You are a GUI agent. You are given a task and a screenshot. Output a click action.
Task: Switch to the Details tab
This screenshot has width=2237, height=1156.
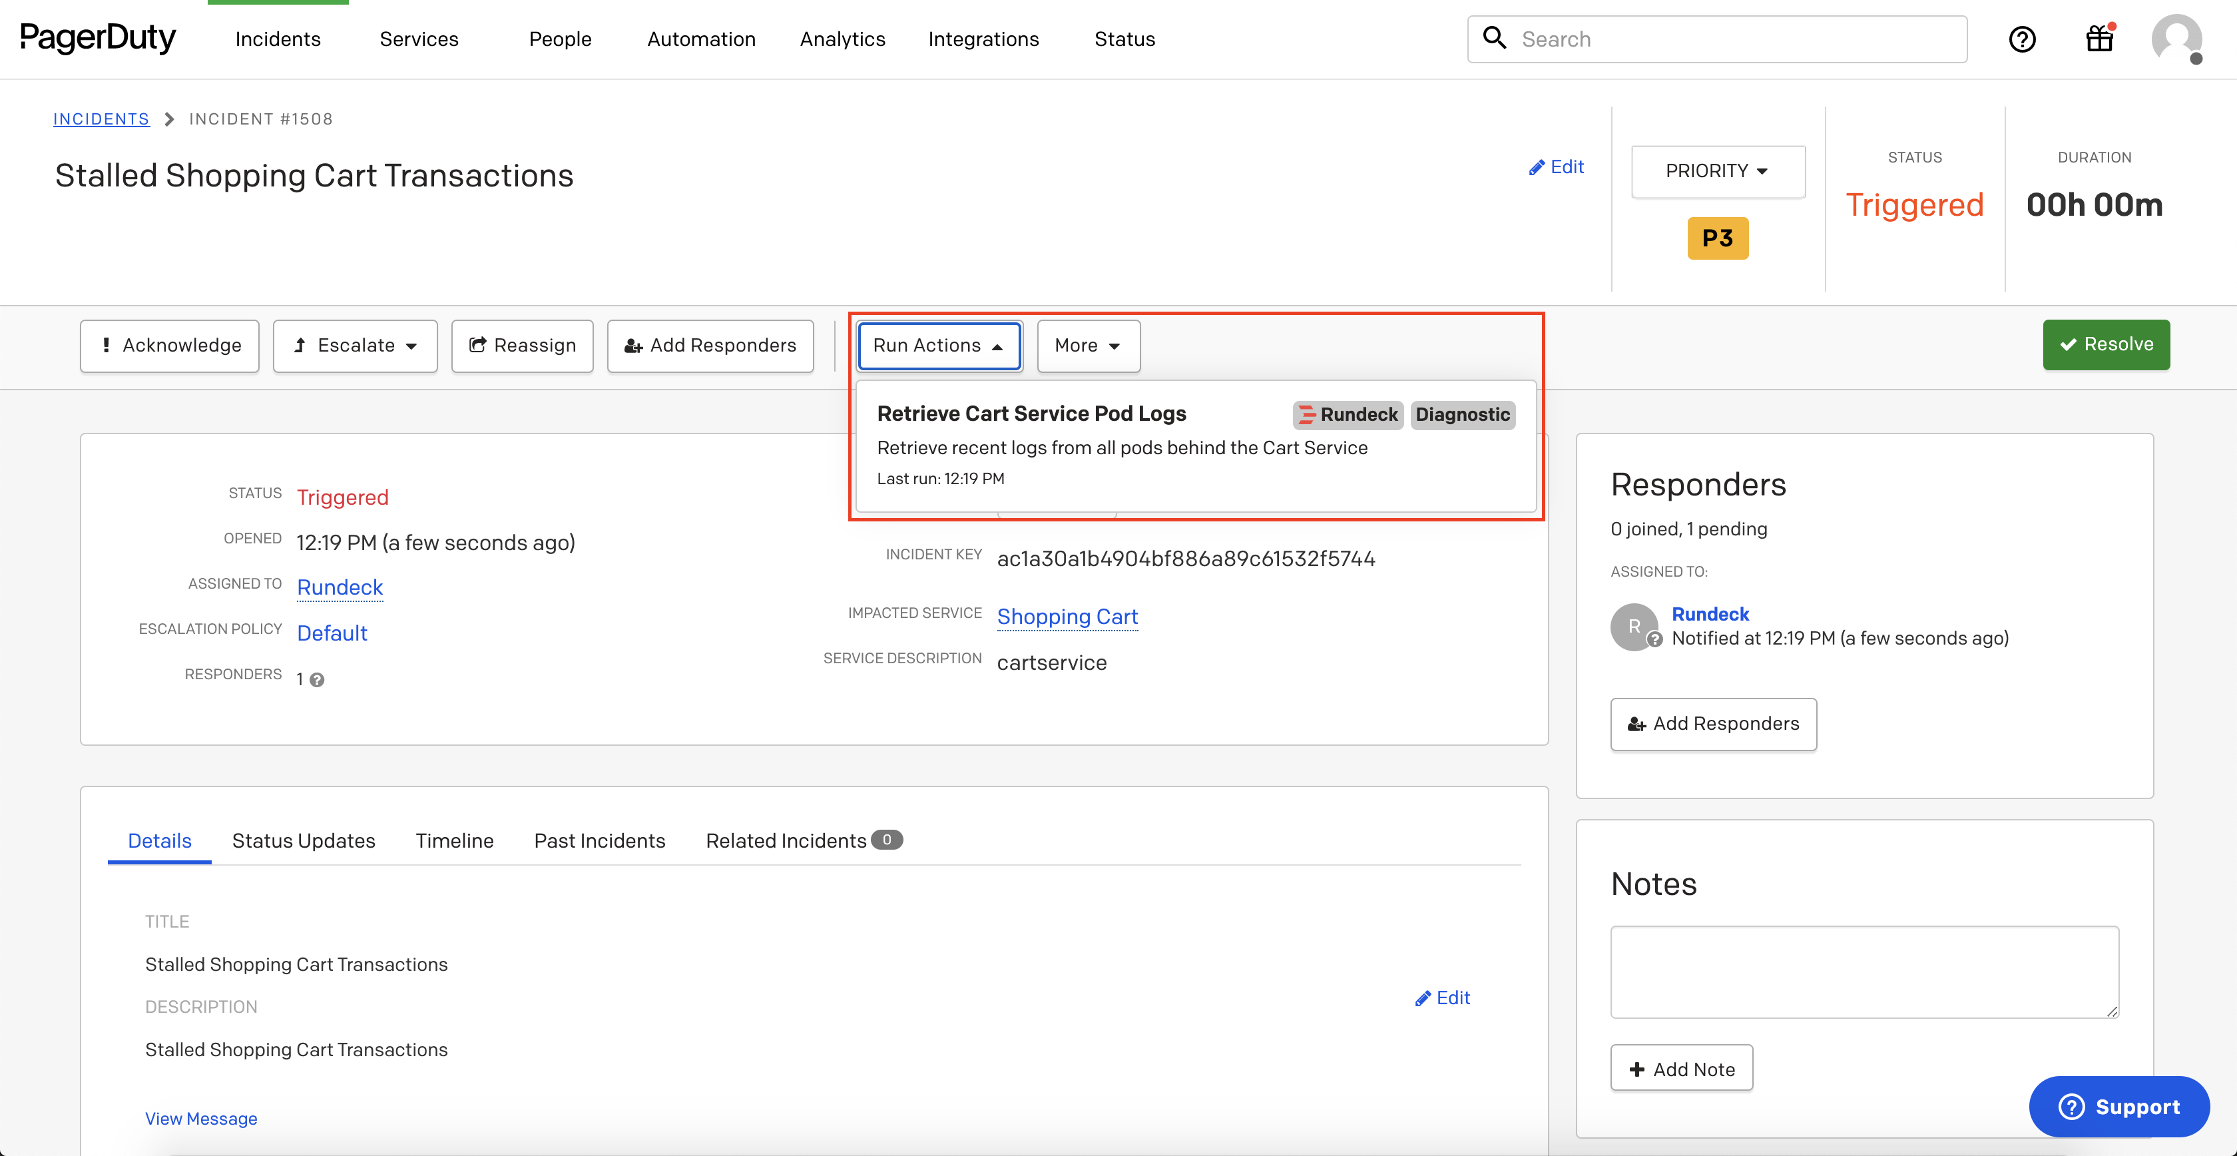(159, 841)
